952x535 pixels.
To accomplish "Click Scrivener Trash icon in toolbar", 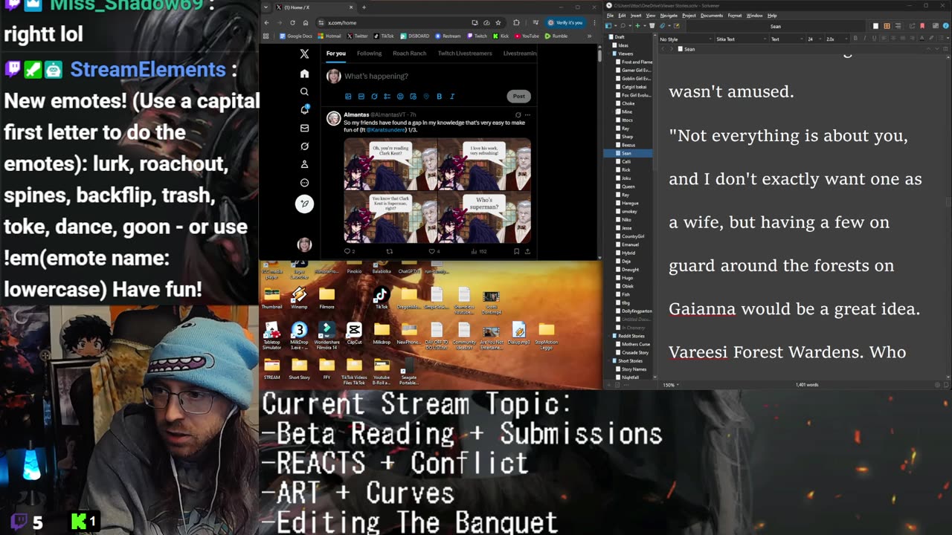I will [x=652, y=26].
